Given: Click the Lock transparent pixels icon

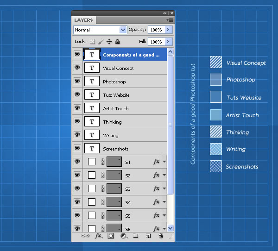Looking at the screenshot, I should pyautogui.click(x=92, y=42).
